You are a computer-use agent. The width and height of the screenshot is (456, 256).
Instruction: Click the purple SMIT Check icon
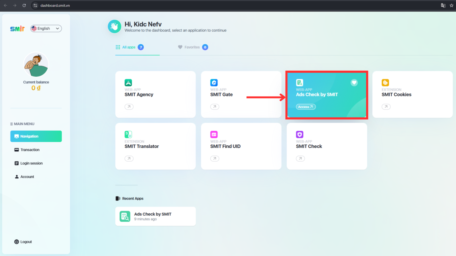(300, 135)
